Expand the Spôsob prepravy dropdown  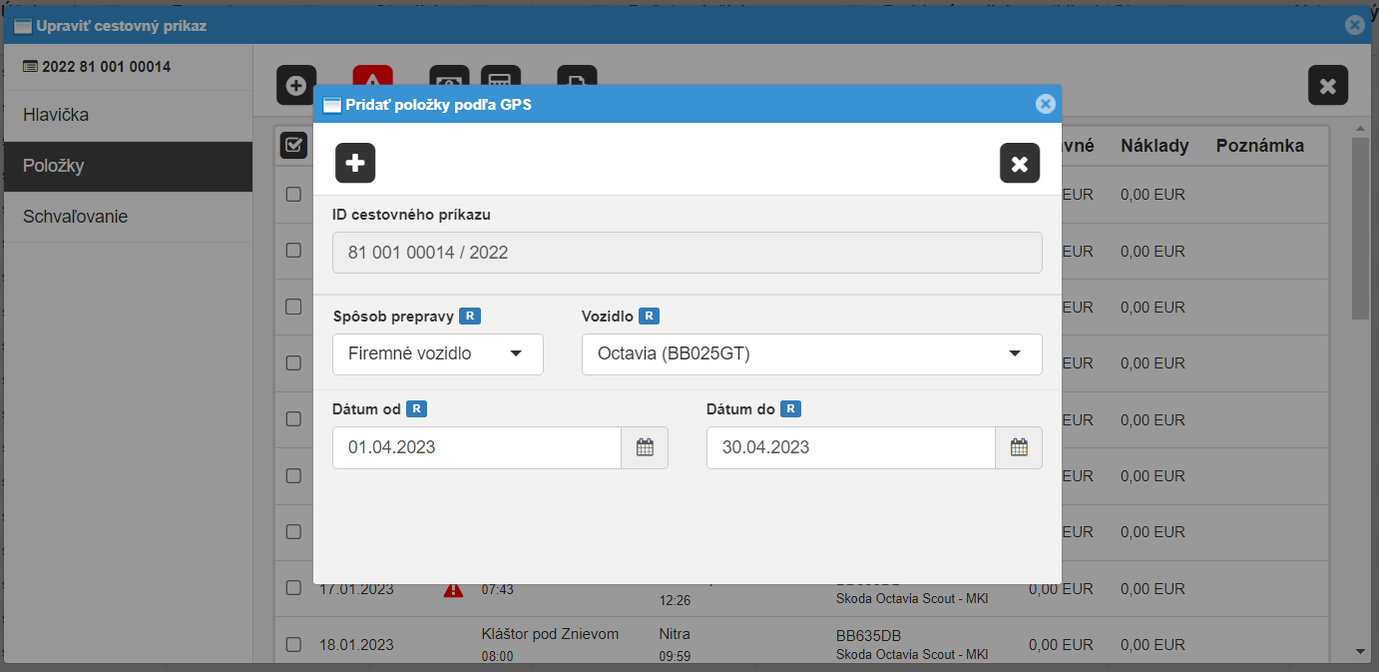437,353
